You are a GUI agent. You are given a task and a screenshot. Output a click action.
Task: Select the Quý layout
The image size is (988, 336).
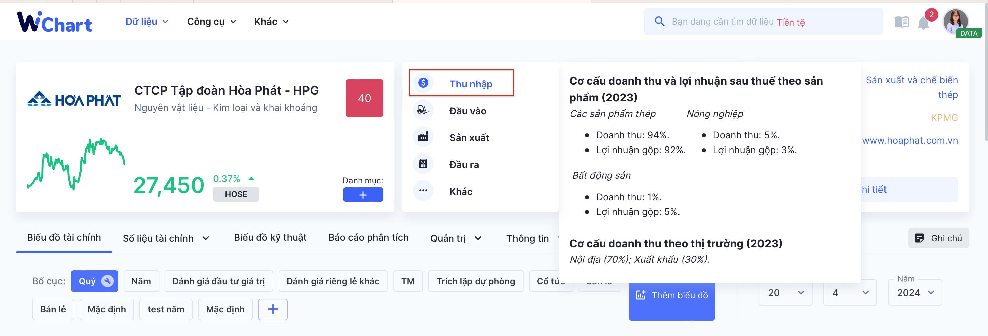click(94, 281)
